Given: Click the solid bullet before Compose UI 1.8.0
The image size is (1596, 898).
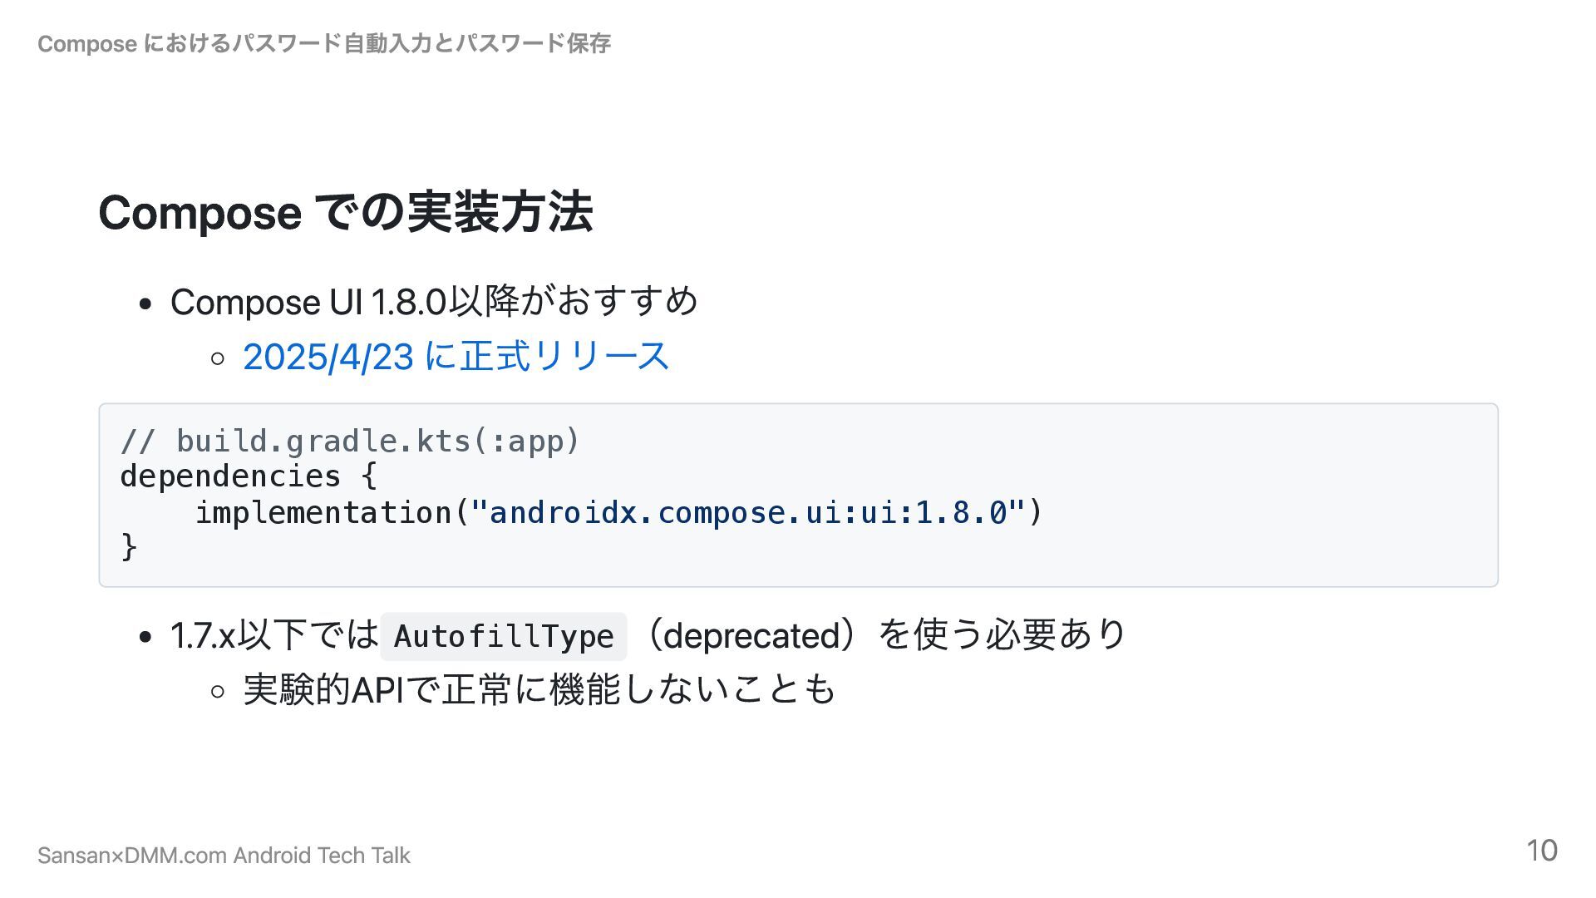Looking at the screenshot, I should [146, 304].
